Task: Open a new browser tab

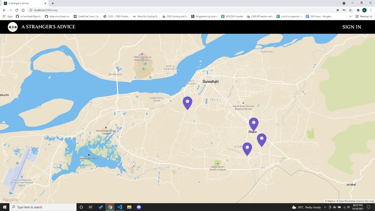Action: (x=53, y=3)
